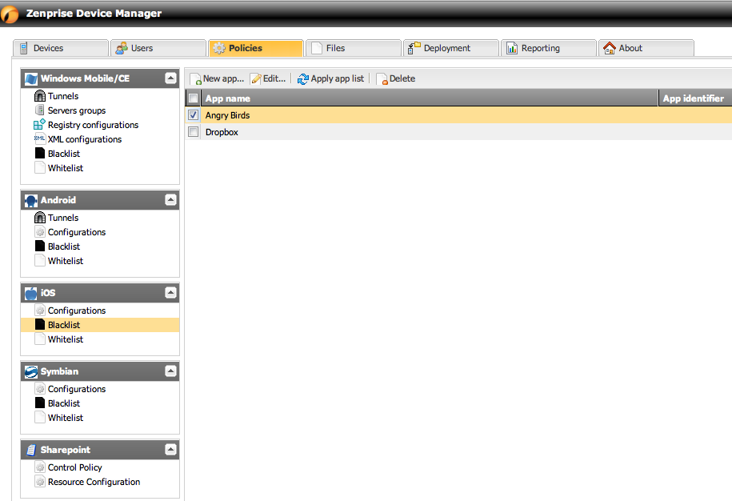This screenshot has width=732, height=501.
Task: Toggle the select-all checkbox in header
Action: pyautogui.click(x=193, y=98)
